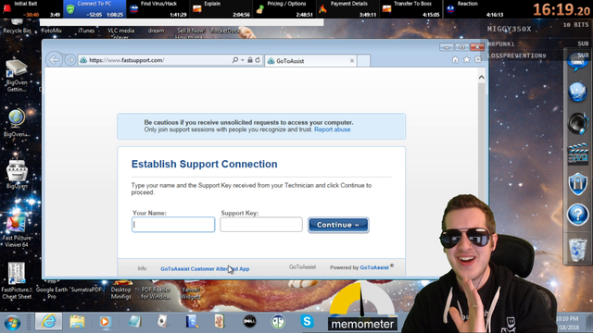
Task: Go back using the browser back arrow
Action: 54,59
